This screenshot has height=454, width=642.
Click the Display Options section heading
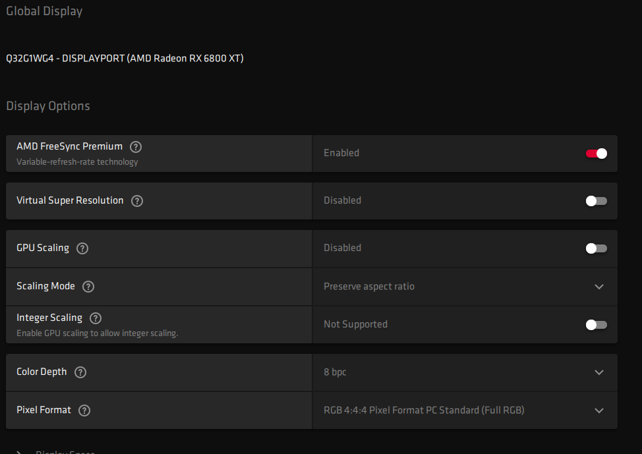48,106
